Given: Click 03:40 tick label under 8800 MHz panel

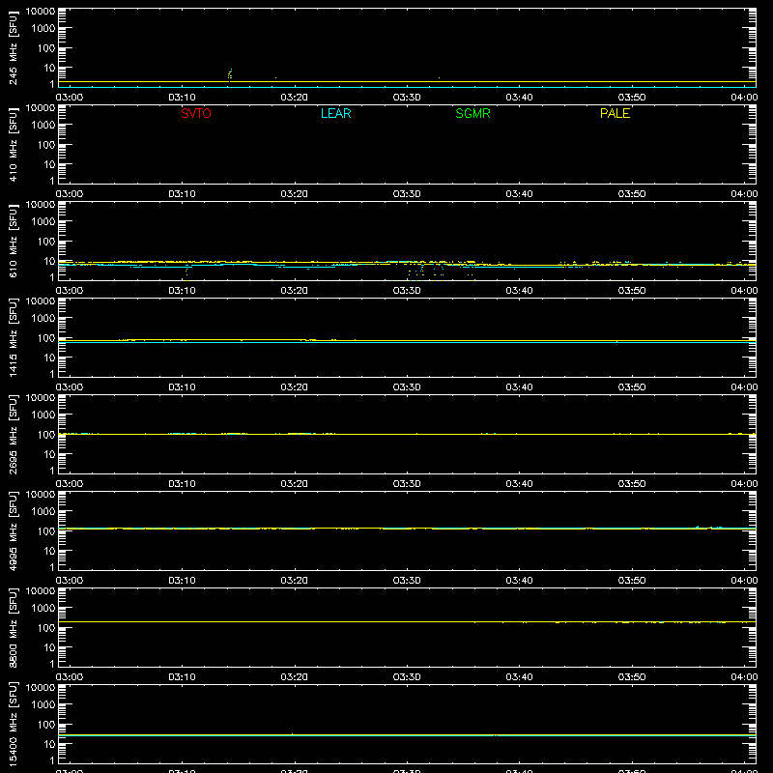Looking at the screenshot, I should tap(519, 677).
